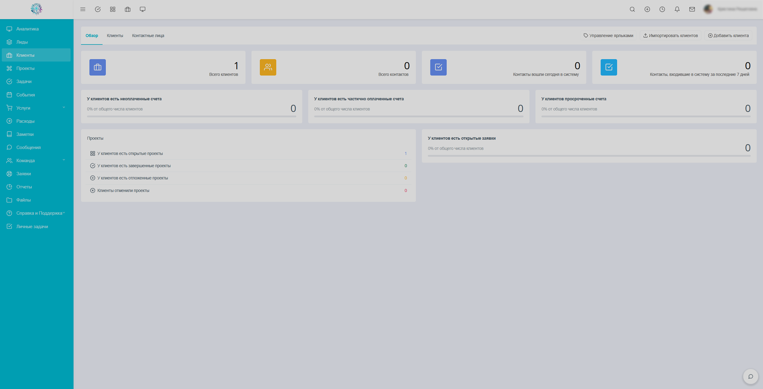Click the Добавить клиента button
The width and height of the screenshot is (763, 389).
[728, 35]
